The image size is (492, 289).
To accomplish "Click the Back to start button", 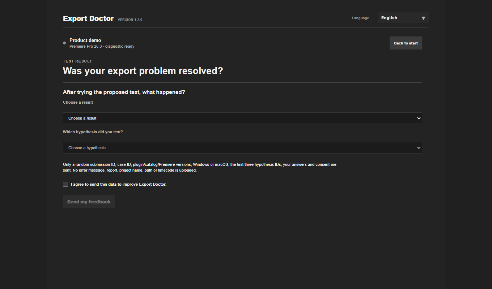I will click(406, 43).
